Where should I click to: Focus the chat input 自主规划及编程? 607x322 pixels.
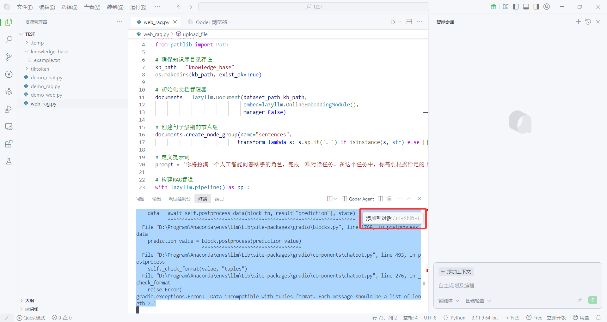(x=518, y=286)
